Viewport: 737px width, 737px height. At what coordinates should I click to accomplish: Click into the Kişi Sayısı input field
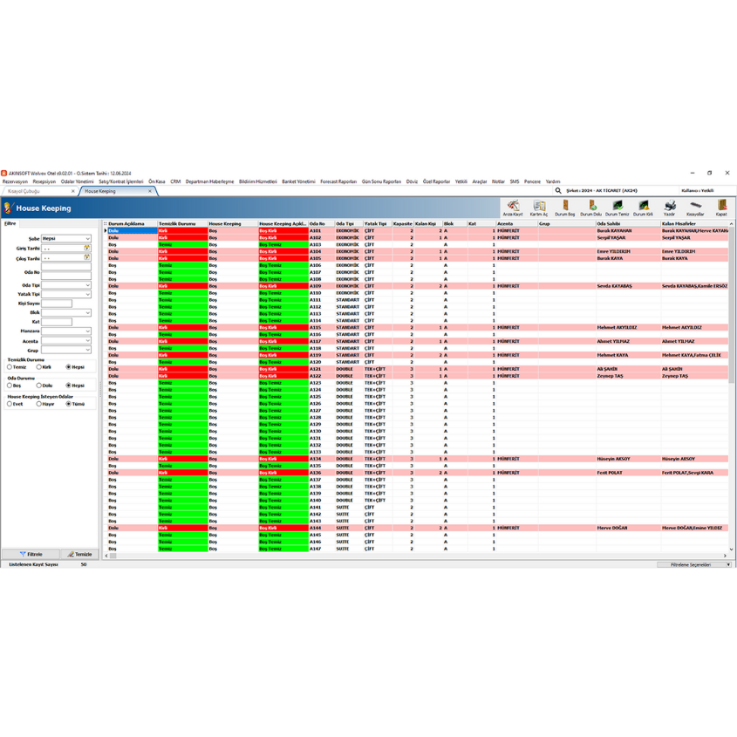point(58,304)
